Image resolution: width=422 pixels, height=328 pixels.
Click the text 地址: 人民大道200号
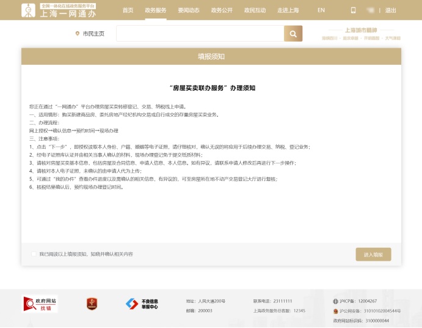[x=206, y=301]
